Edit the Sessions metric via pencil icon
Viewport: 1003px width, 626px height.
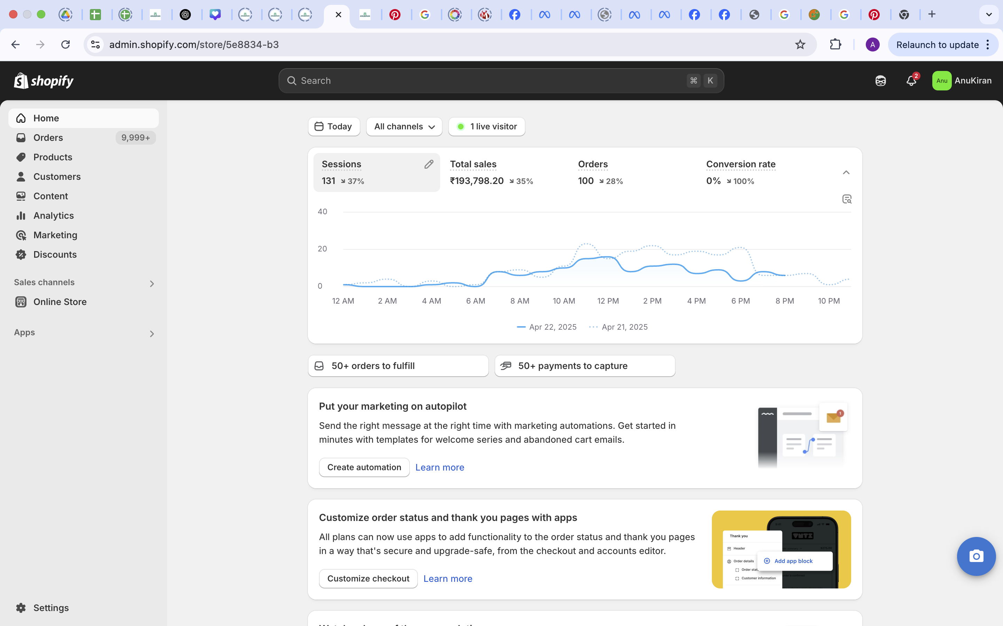429,164
